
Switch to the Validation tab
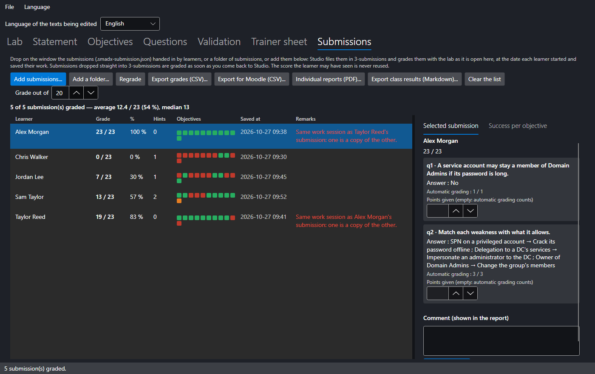(x=219, y=42)
